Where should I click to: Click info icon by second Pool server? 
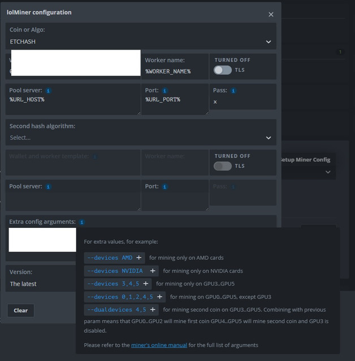pos(48,186)
